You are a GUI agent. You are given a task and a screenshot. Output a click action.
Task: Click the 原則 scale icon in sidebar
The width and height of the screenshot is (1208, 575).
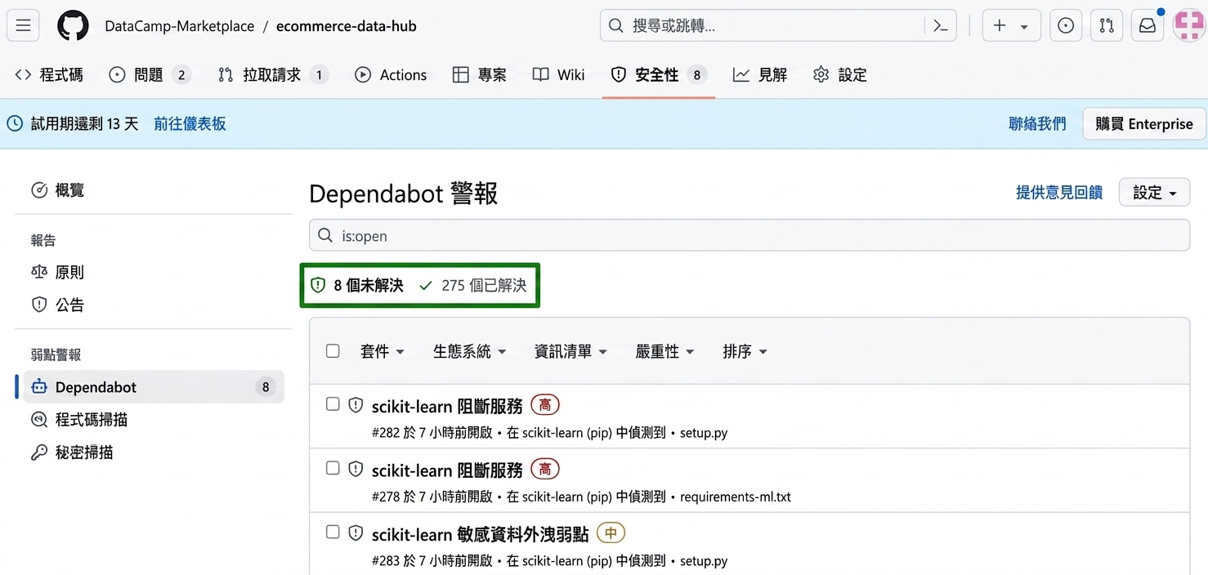click(39, 272)
